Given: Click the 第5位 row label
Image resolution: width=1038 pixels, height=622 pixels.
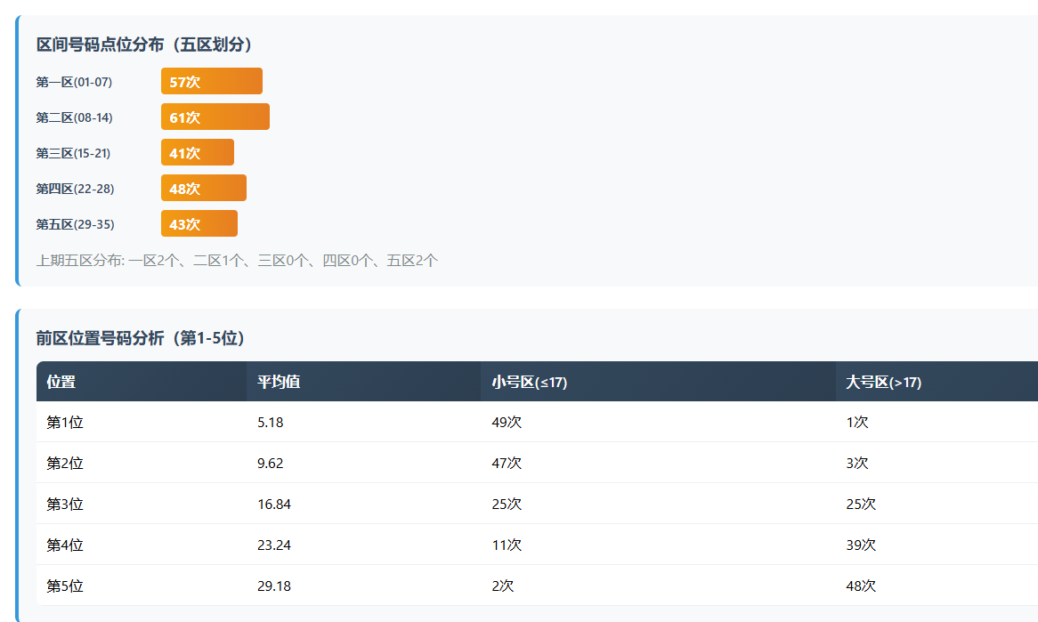Looking at the screenshot, I should [x=65, y=586].
